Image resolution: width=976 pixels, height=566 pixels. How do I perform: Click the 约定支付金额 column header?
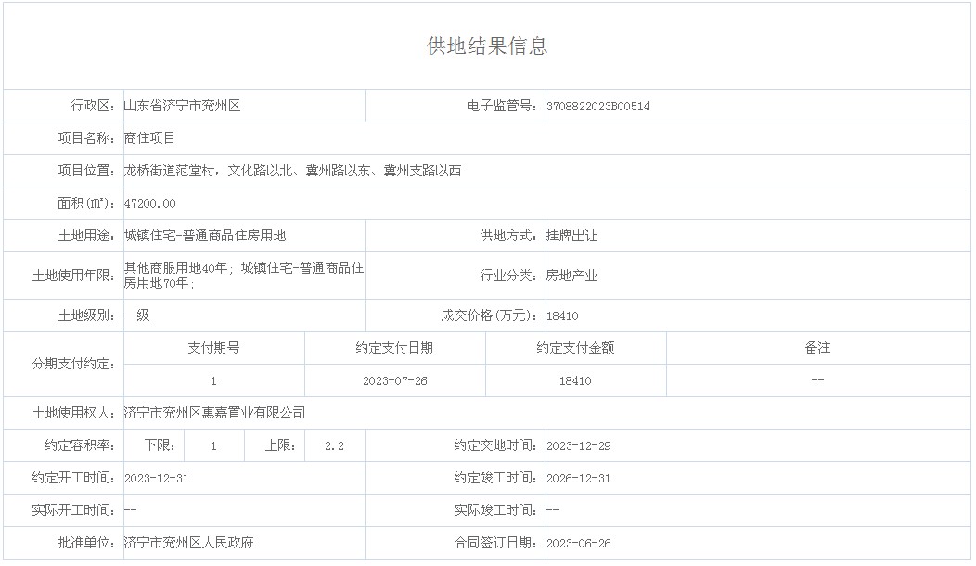(x=575, y=348)
